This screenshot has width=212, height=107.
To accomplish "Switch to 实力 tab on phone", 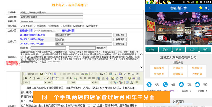I will pos(192,49).
